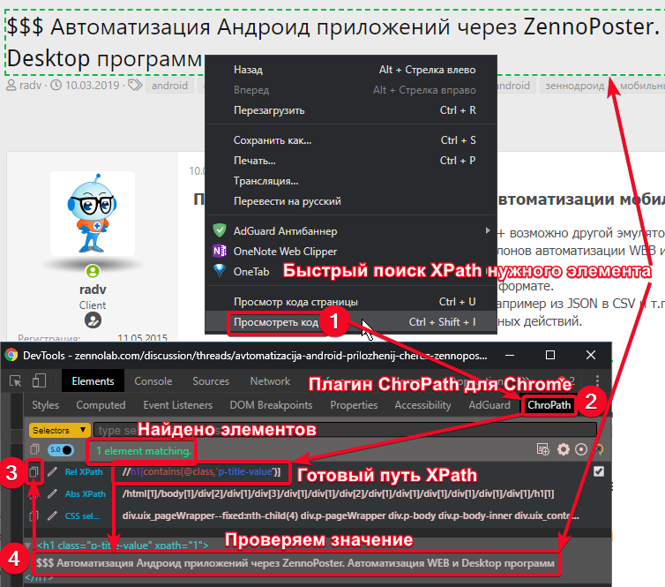Viewport: 665px width, 587px height.
Task: Focus the ChroPath selector input field
Action: coord(345,430)
